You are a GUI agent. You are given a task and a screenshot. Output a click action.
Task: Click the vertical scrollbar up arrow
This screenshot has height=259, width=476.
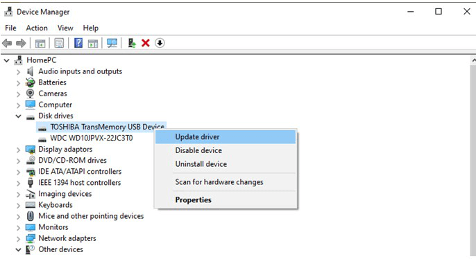tap(473, 60)
